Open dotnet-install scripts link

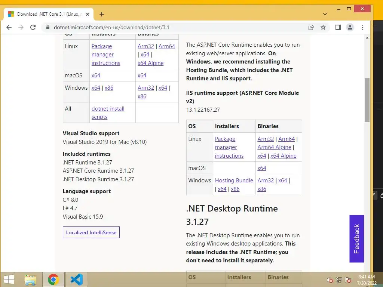(108, 113)
